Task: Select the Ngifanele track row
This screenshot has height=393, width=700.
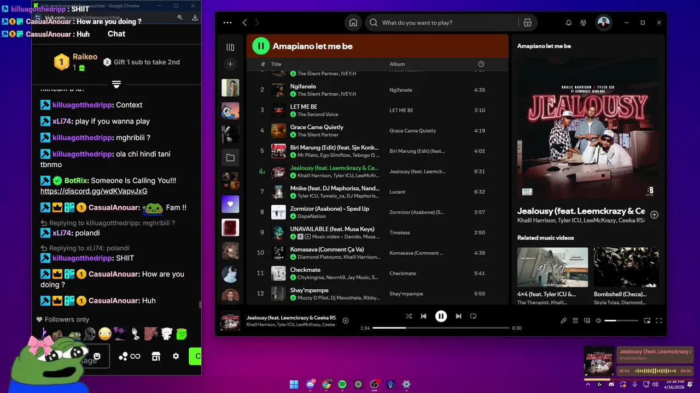Action: (377, 90)
